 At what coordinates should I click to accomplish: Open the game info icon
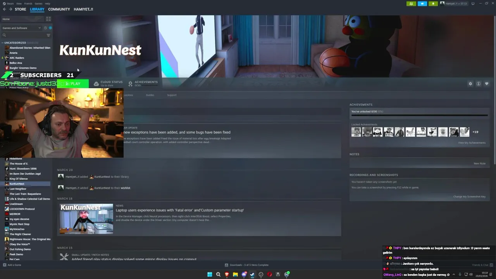pyautogui.click(x=479, y=84)
